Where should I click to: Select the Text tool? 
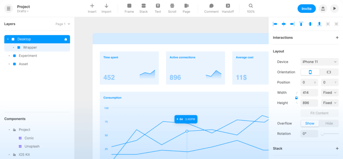click(158, 8)
